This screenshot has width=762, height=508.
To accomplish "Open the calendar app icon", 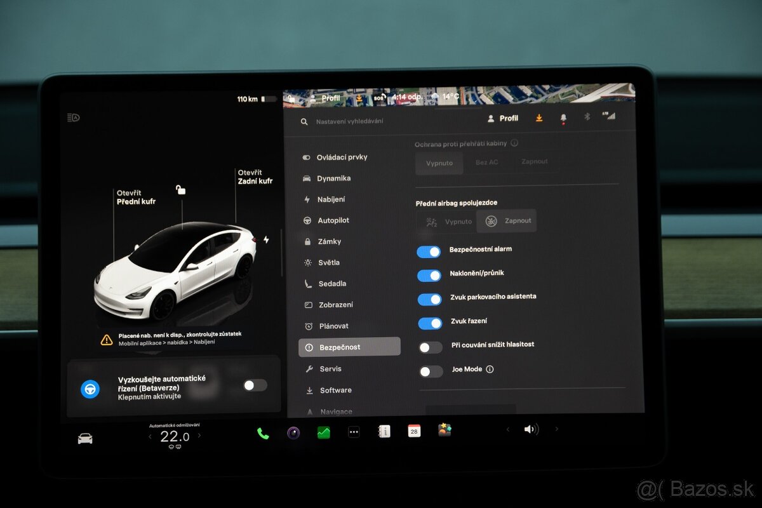I will 414,431.
